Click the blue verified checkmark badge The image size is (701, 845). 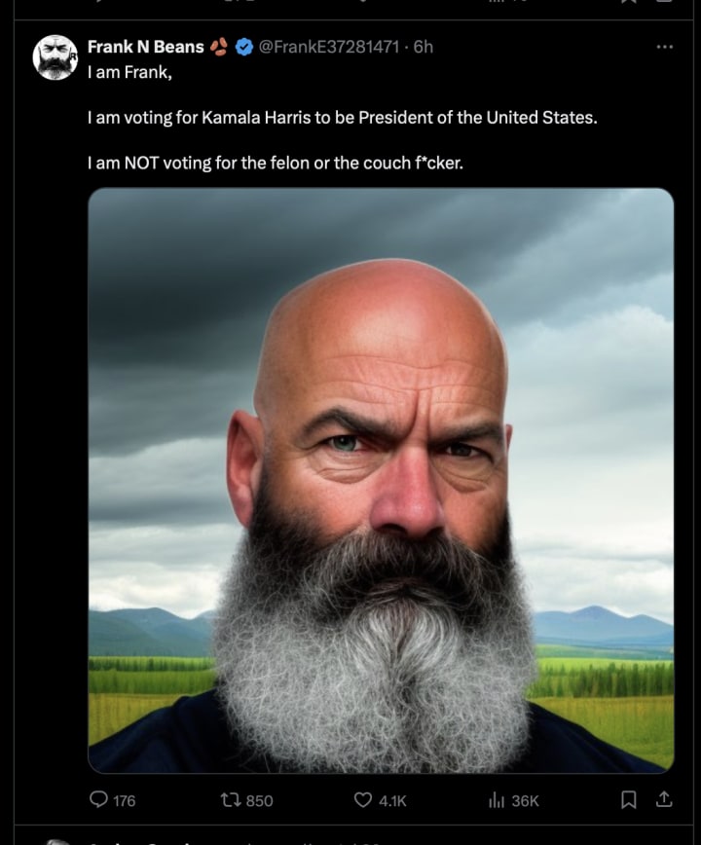tap(244, 48)
